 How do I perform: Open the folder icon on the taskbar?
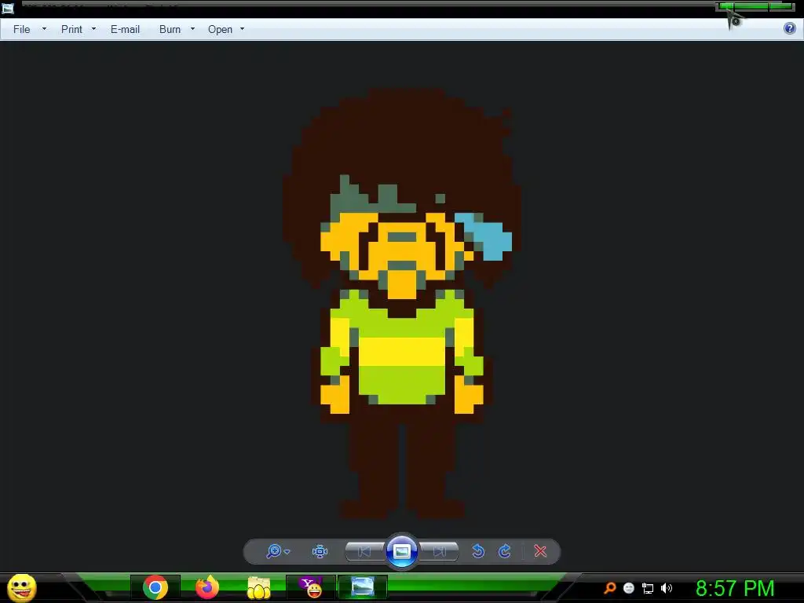pos(259,587)
